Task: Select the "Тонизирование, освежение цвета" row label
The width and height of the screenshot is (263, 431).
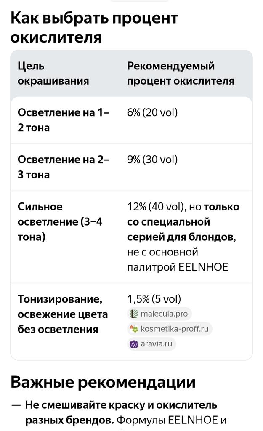Action: (63, 314)
